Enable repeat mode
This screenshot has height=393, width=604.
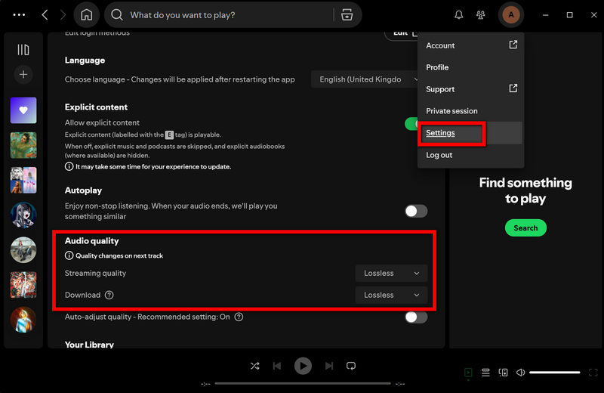(351, 366)
